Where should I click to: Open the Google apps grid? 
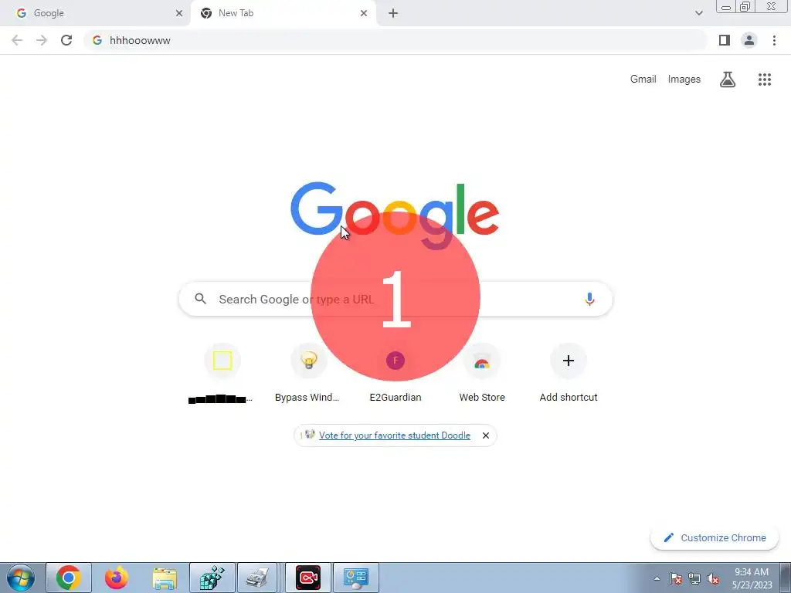765,80
